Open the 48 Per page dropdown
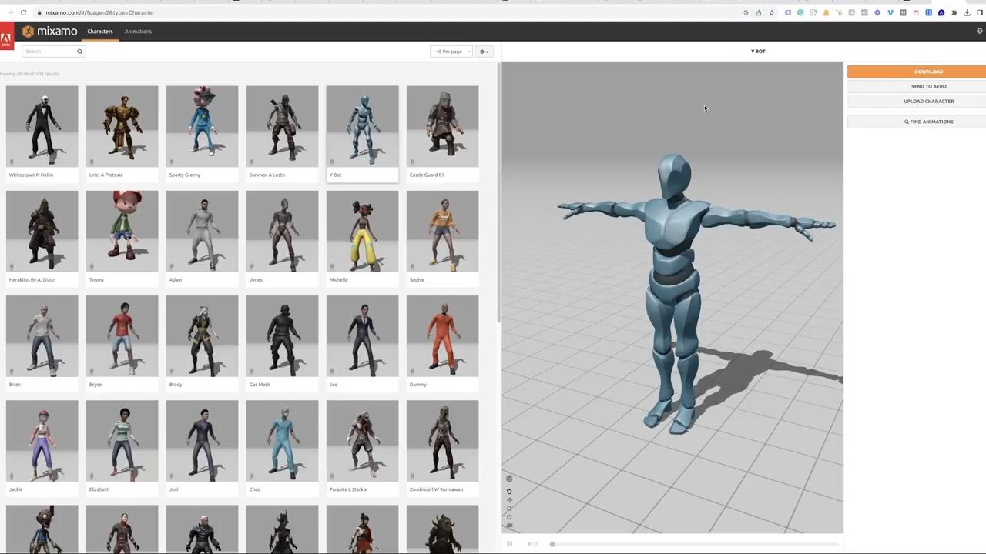 [449, 51]
